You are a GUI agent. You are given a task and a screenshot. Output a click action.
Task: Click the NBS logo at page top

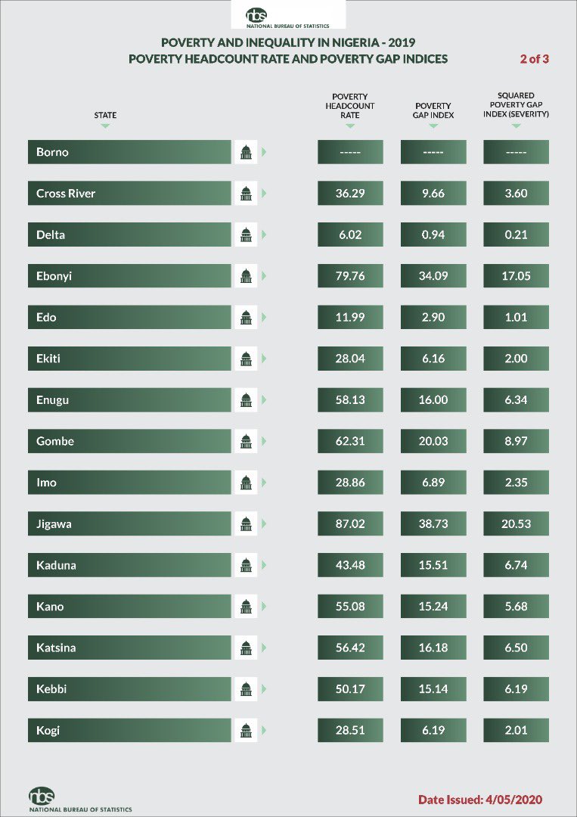click(x=288, y=17)
